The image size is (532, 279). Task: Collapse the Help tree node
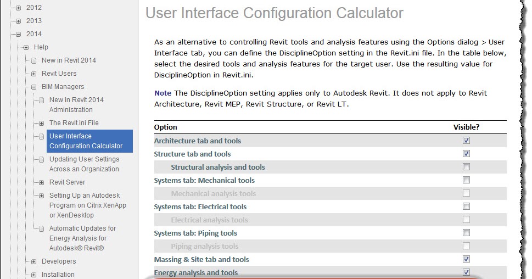coord(26,48)
